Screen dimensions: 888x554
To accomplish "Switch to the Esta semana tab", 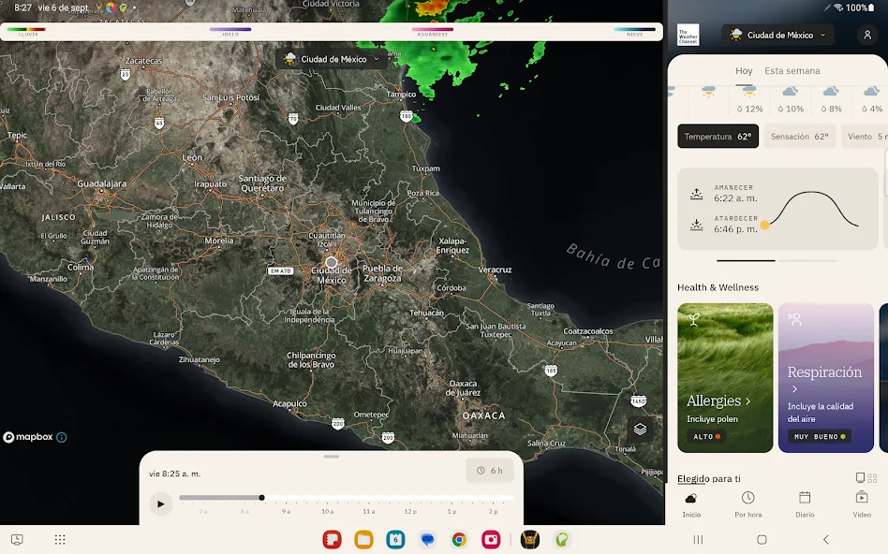I will point(792,71).
